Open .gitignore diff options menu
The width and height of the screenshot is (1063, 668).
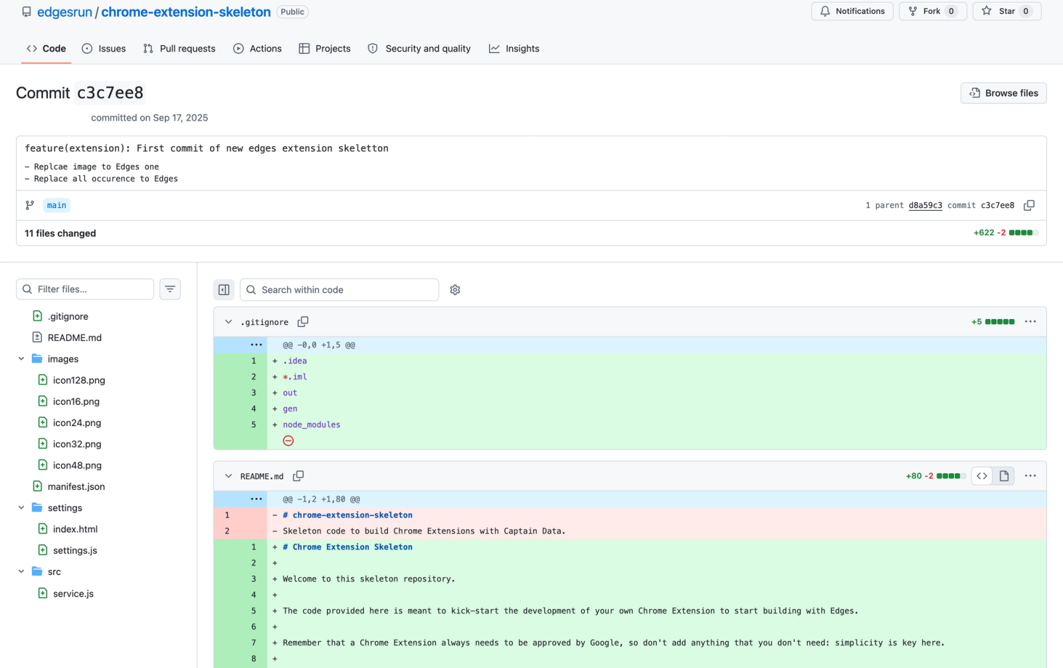[x=1030, y=322]
